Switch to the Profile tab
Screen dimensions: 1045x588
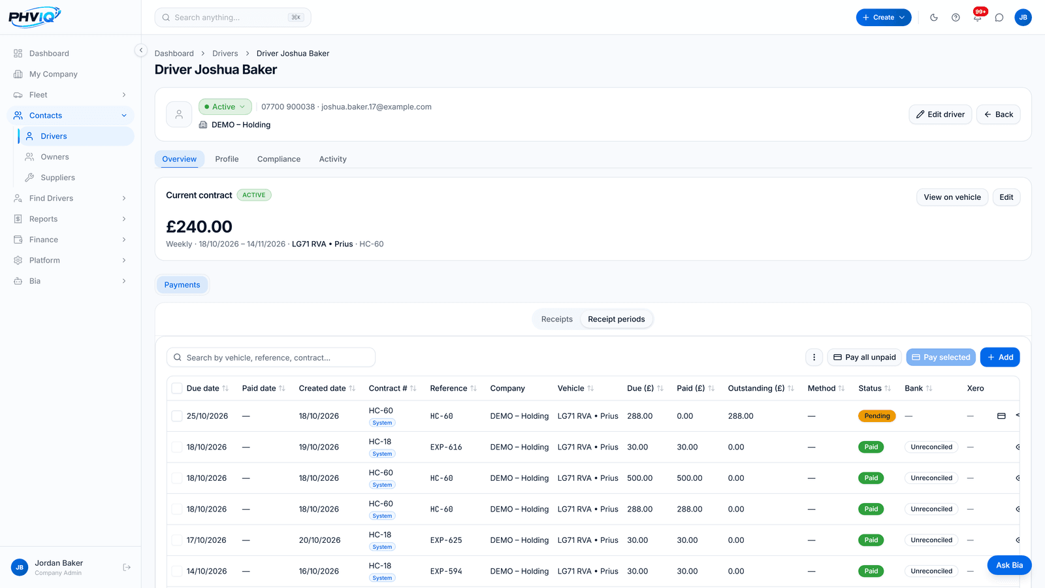tap(227, 159)
